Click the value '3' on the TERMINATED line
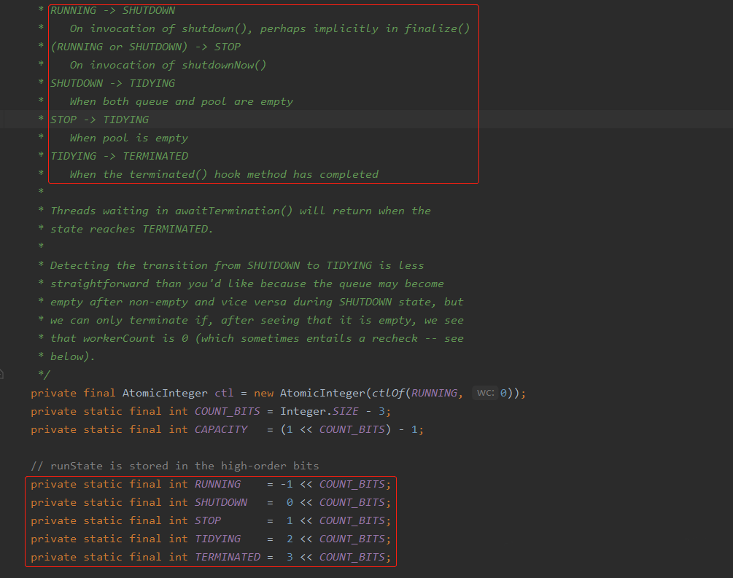Image resolution: width=733 pixels, height=578 pixels. pyautogui.click(x=290, y=557)
